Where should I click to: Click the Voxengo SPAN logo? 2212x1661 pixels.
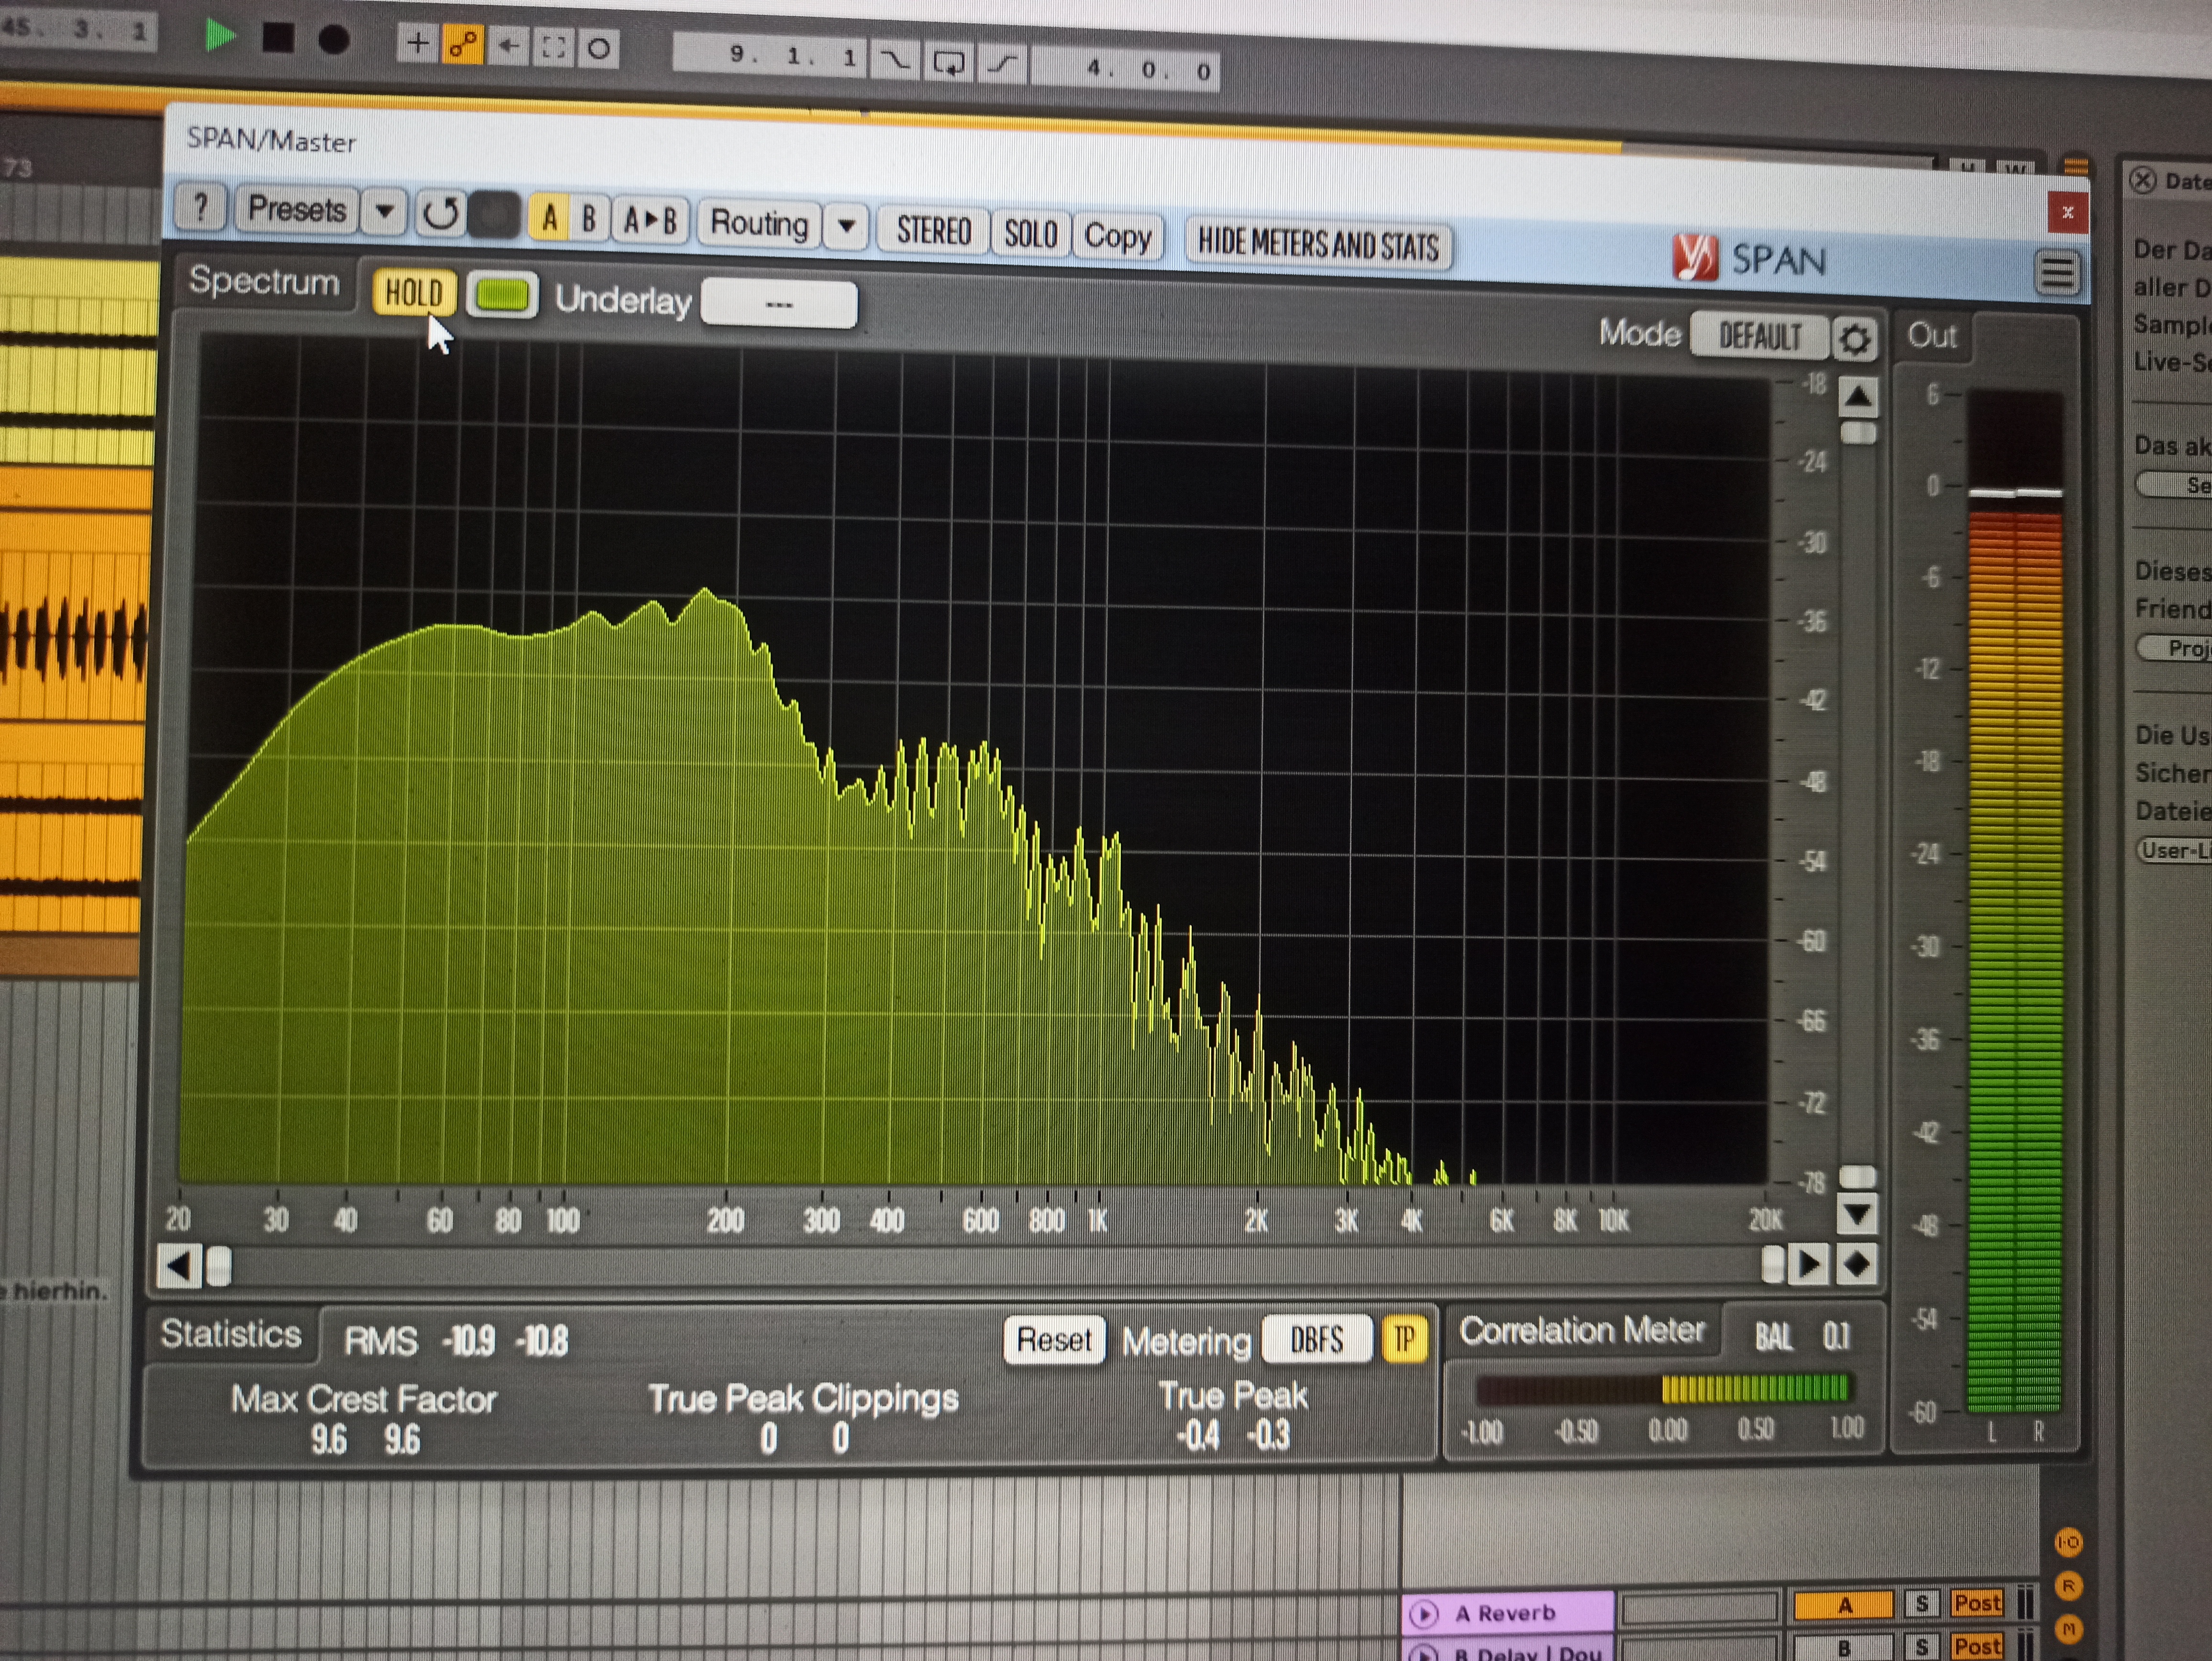[1750, 259]
